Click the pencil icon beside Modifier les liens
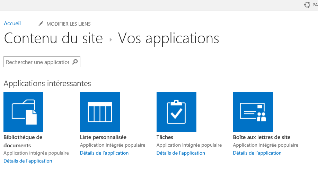 [x=41, y=24]
